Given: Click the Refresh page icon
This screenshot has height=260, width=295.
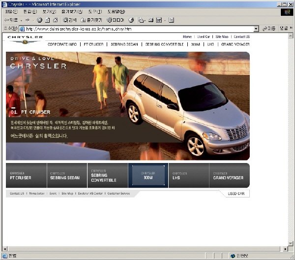Looking at the screenshot, I should pos(47,20).
